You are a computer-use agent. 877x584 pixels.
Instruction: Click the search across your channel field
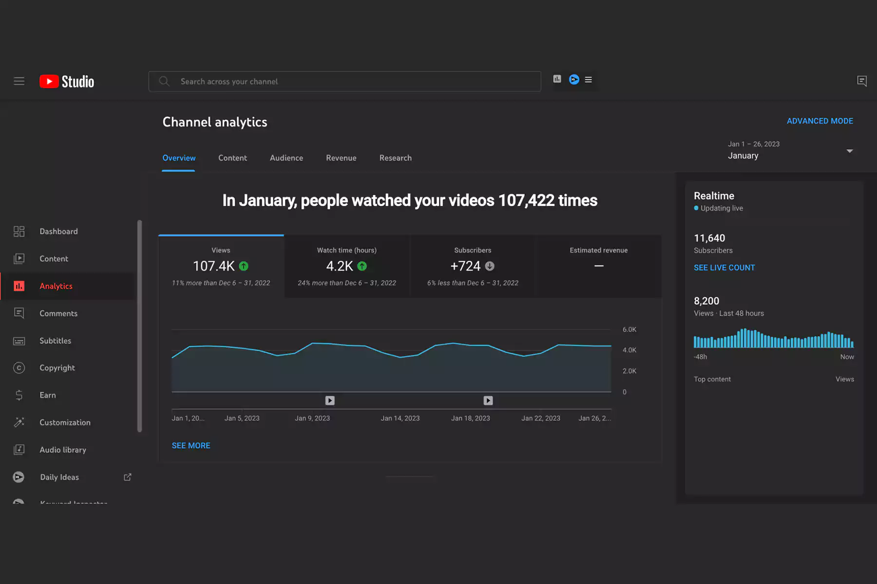pyautogui.click(x=344, y=82)
